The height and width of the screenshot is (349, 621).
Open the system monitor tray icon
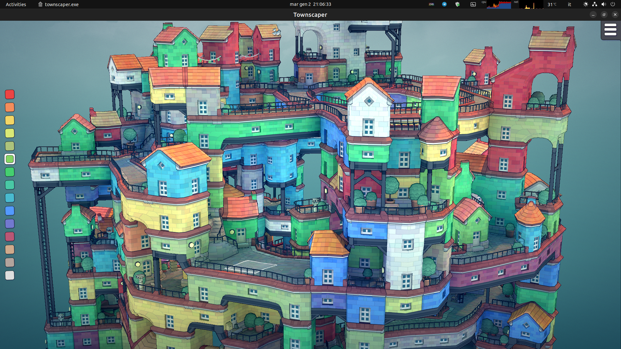pos(473,4)
